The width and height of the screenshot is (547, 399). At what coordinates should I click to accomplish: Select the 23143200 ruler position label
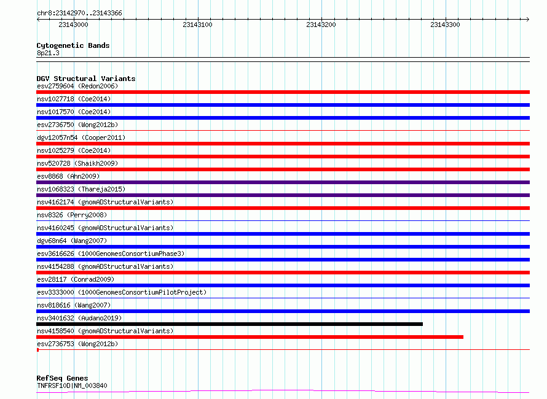pyautogui.click(x=321, y=25)
